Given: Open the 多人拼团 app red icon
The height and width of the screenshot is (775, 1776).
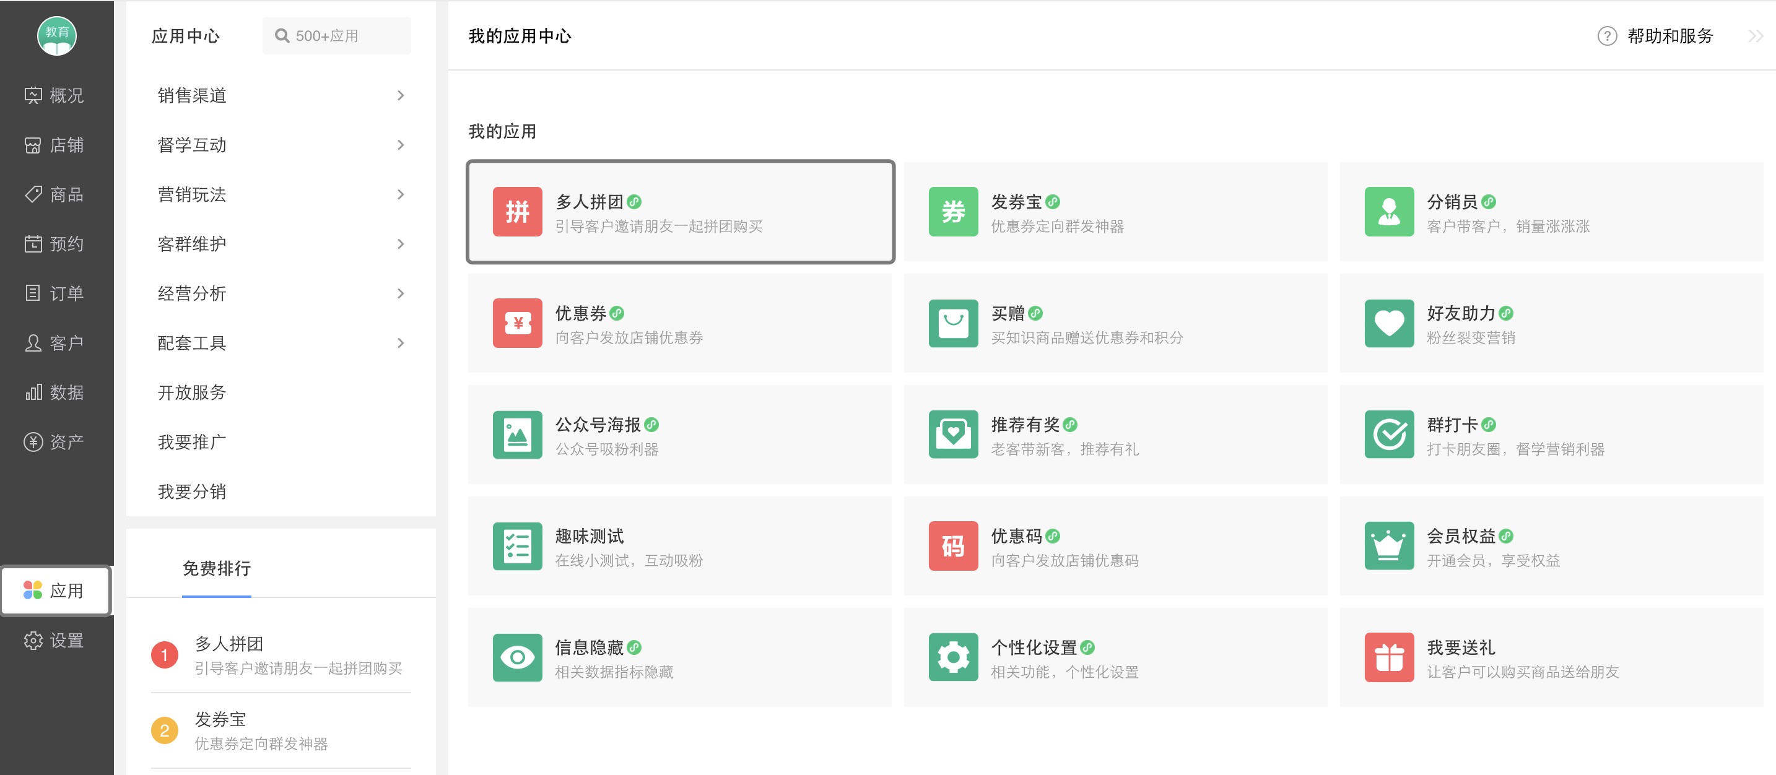Looking at the screenshot, I should (x=517, y=212).
